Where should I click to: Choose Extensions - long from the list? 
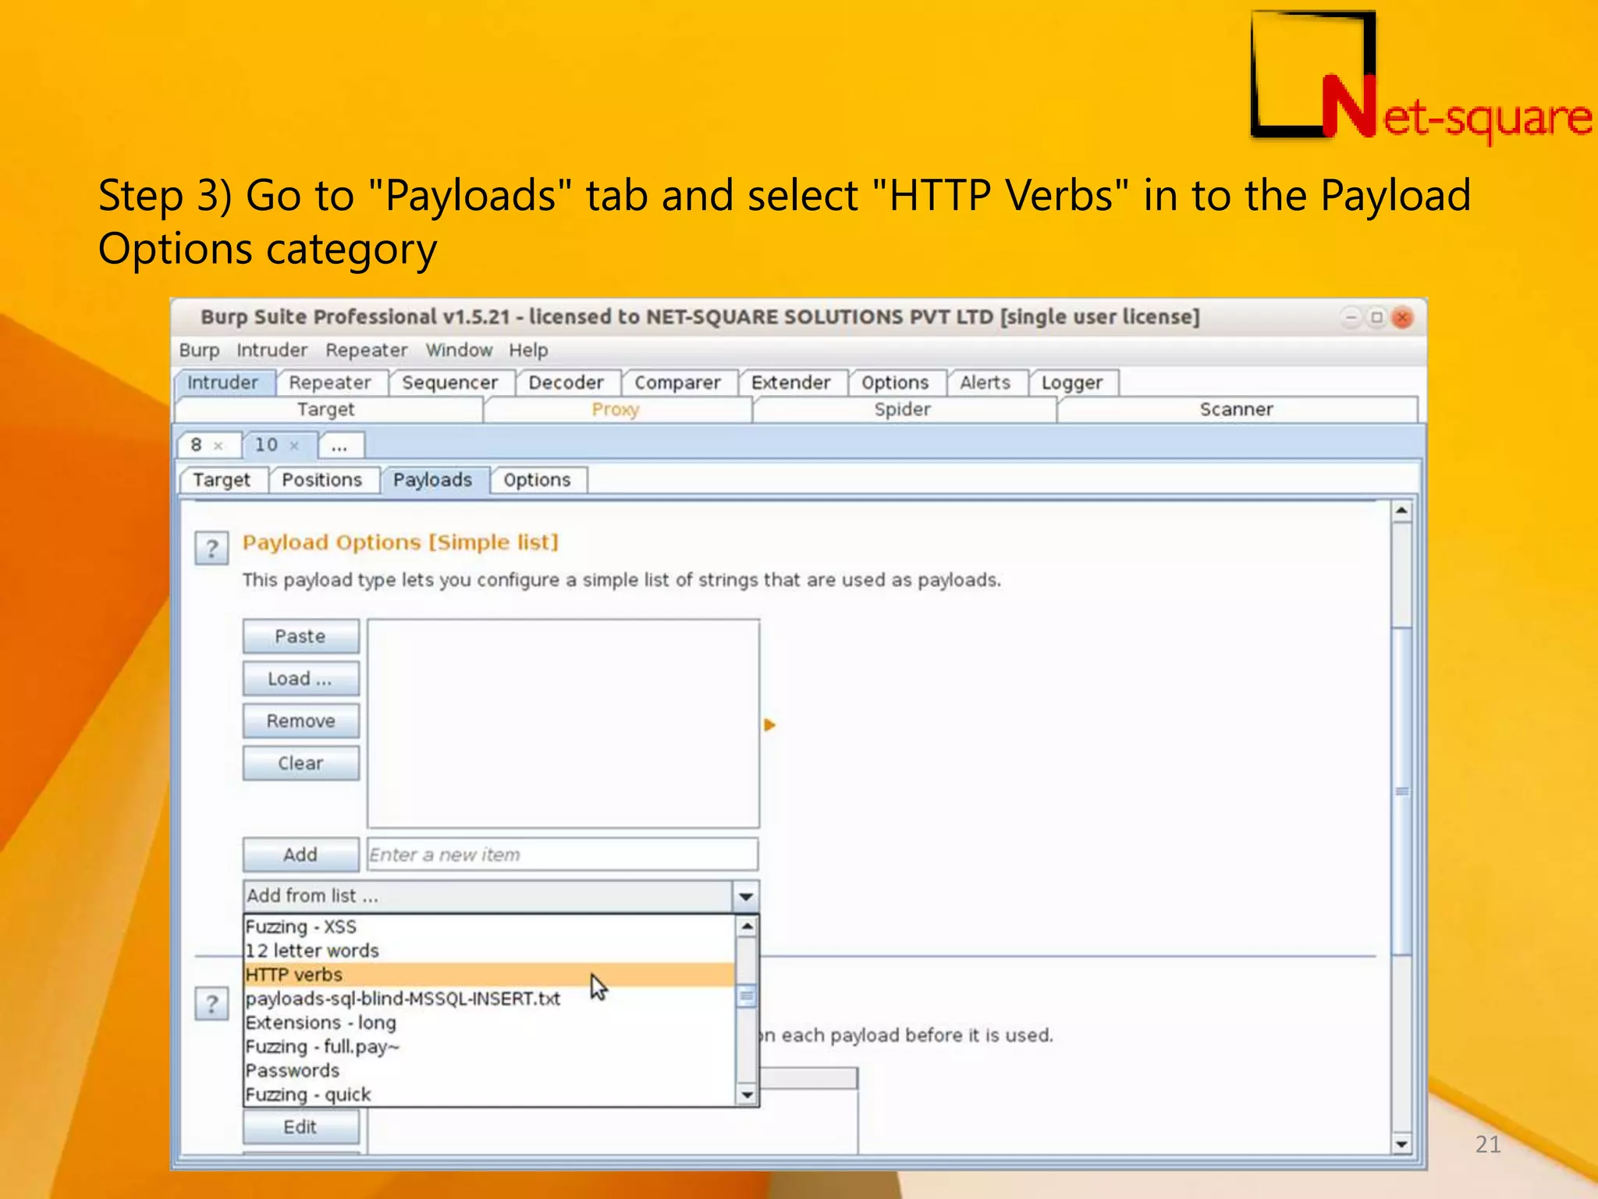click(x=489, y=1023)
